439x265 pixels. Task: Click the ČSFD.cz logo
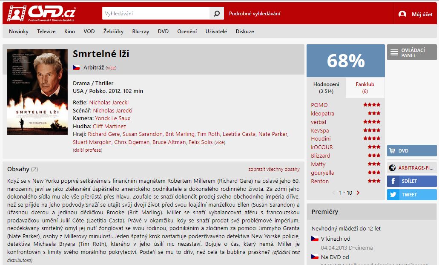[41, 13]
